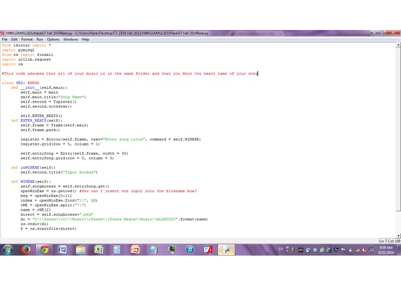The height and width of the screenshot is (285, 401).
Task: Open the wireless network signal tray icon
Action: (x=357, y=250)
